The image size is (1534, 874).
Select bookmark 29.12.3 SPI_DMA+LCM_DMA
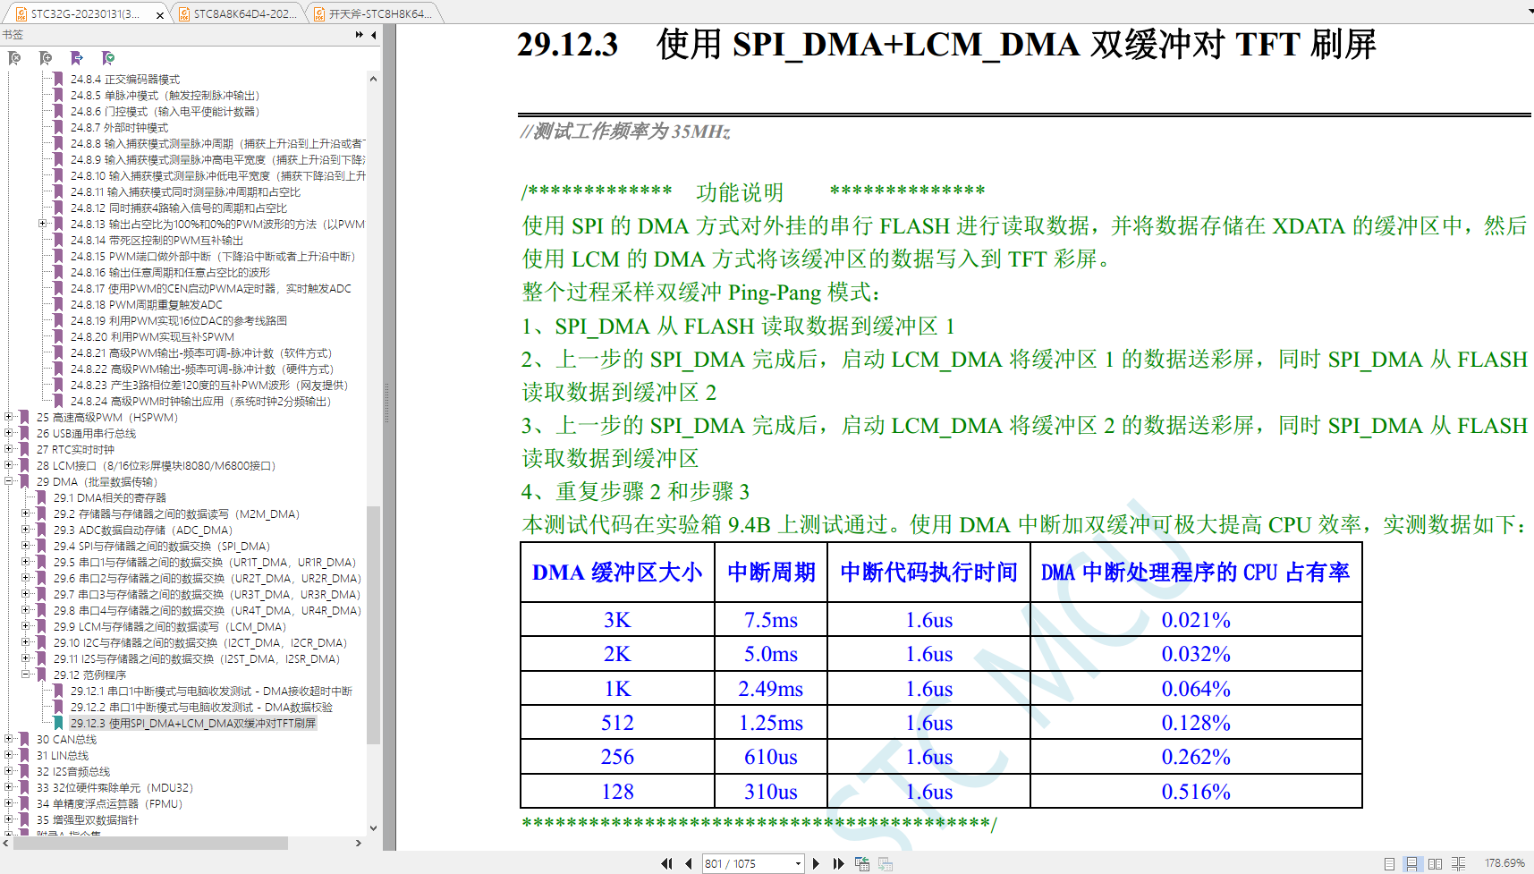[193, 724]
